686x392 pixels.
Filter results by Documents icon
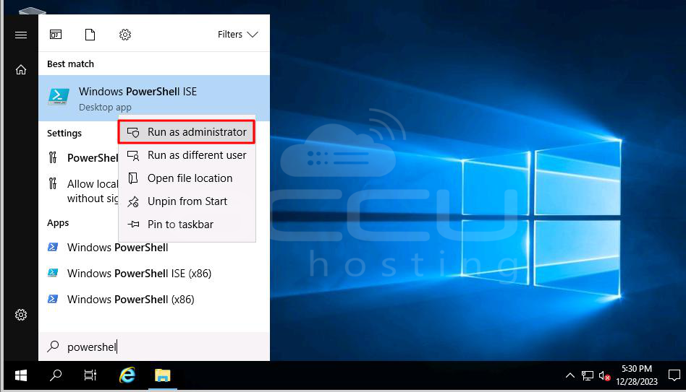pyautogui.click(x=90, y=35)
